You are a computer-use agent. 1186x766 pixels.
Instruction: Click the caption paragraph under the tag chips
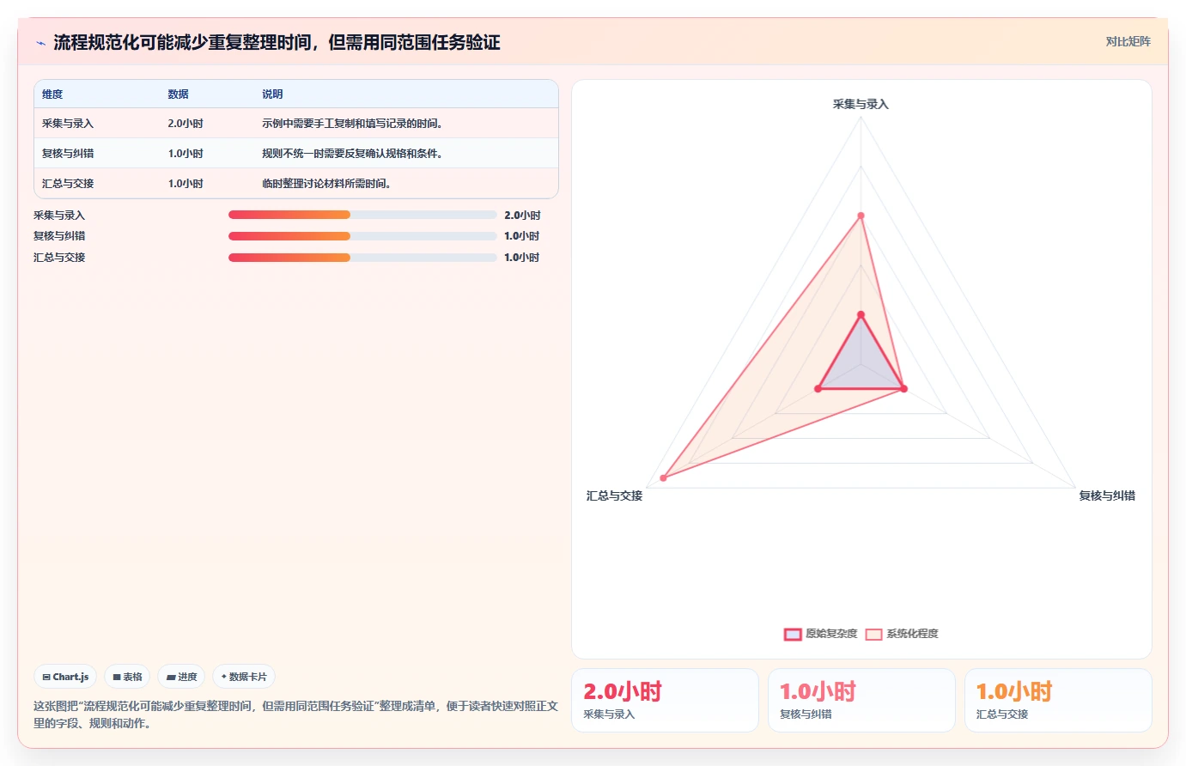coord(295,714)
